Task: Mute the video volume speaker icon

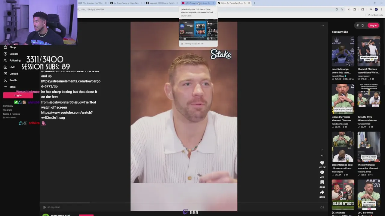Action: tap(322, 207)
